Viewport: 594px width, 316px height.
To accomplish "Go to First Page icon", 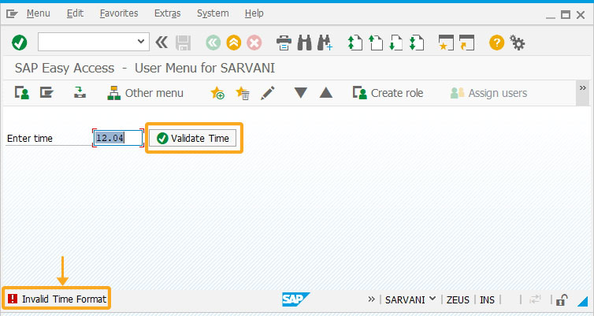I will click(355, 43).
